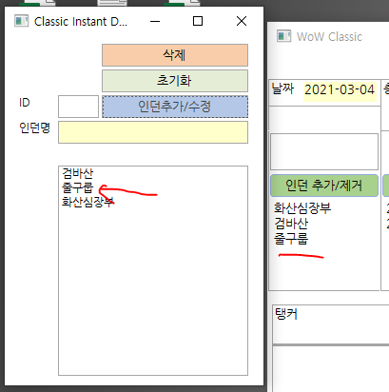This screenshot has width=389, height=392.
Task: Click the 2021-03-04 date field
Action: 340,91
